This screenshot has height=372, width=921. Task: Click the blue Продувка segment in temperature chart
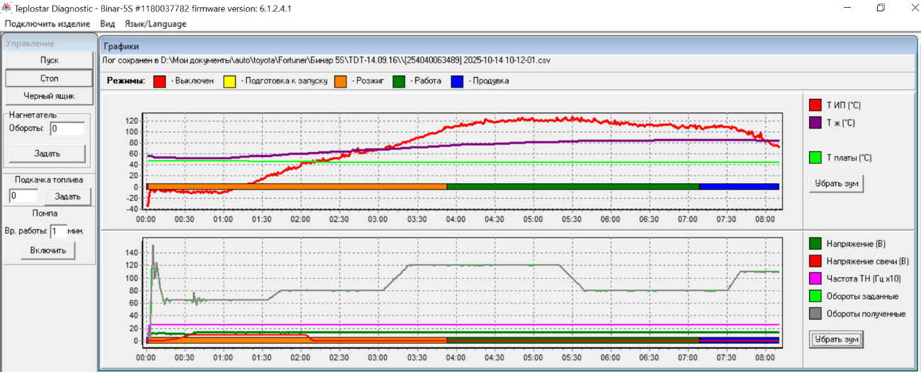739,186
